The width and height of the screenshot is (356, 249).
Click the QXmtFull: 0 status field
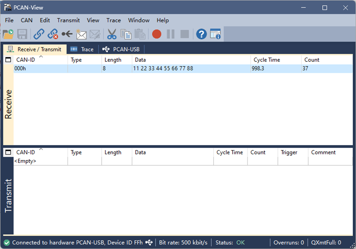tap(326, 243)
